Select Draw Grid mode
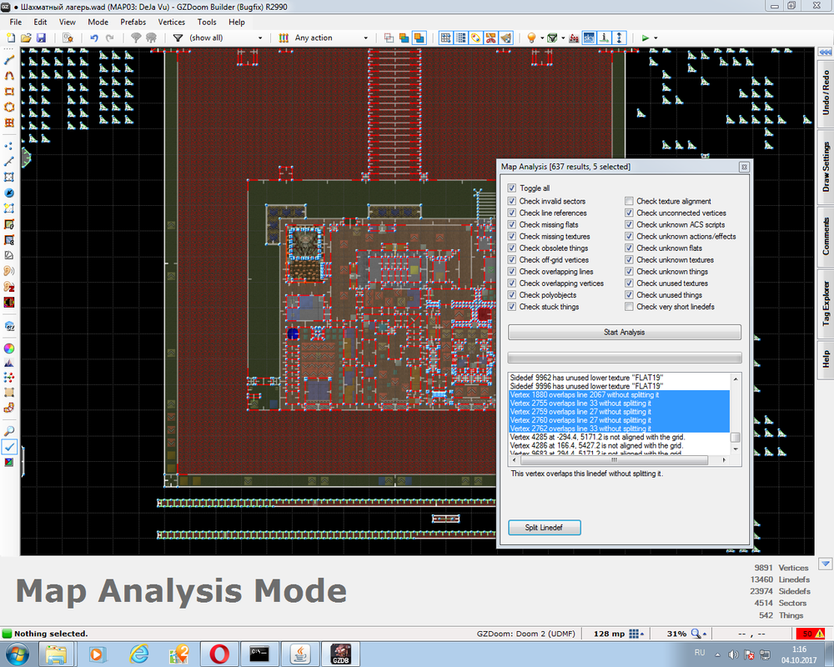 pyautogui.click(x=9, y=123)
